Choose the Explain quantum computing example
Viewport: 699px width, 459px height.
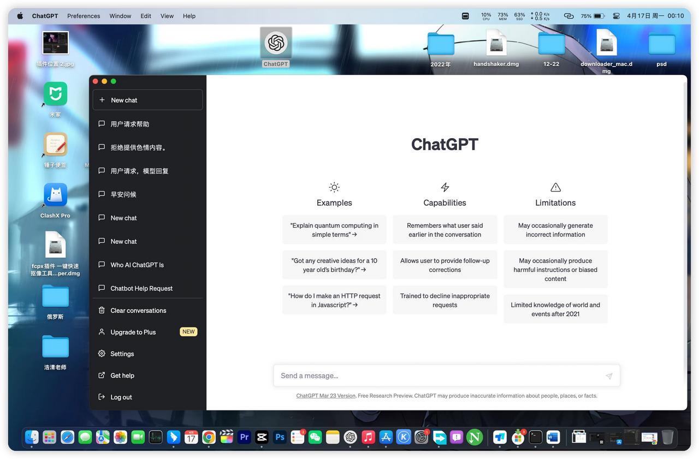[x=334, y=230]
